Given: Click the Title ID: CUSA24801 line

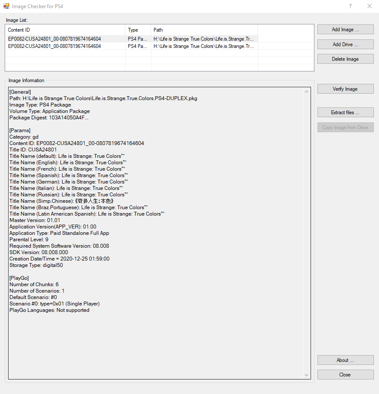Looking at the screenshot, I should 33,149.
